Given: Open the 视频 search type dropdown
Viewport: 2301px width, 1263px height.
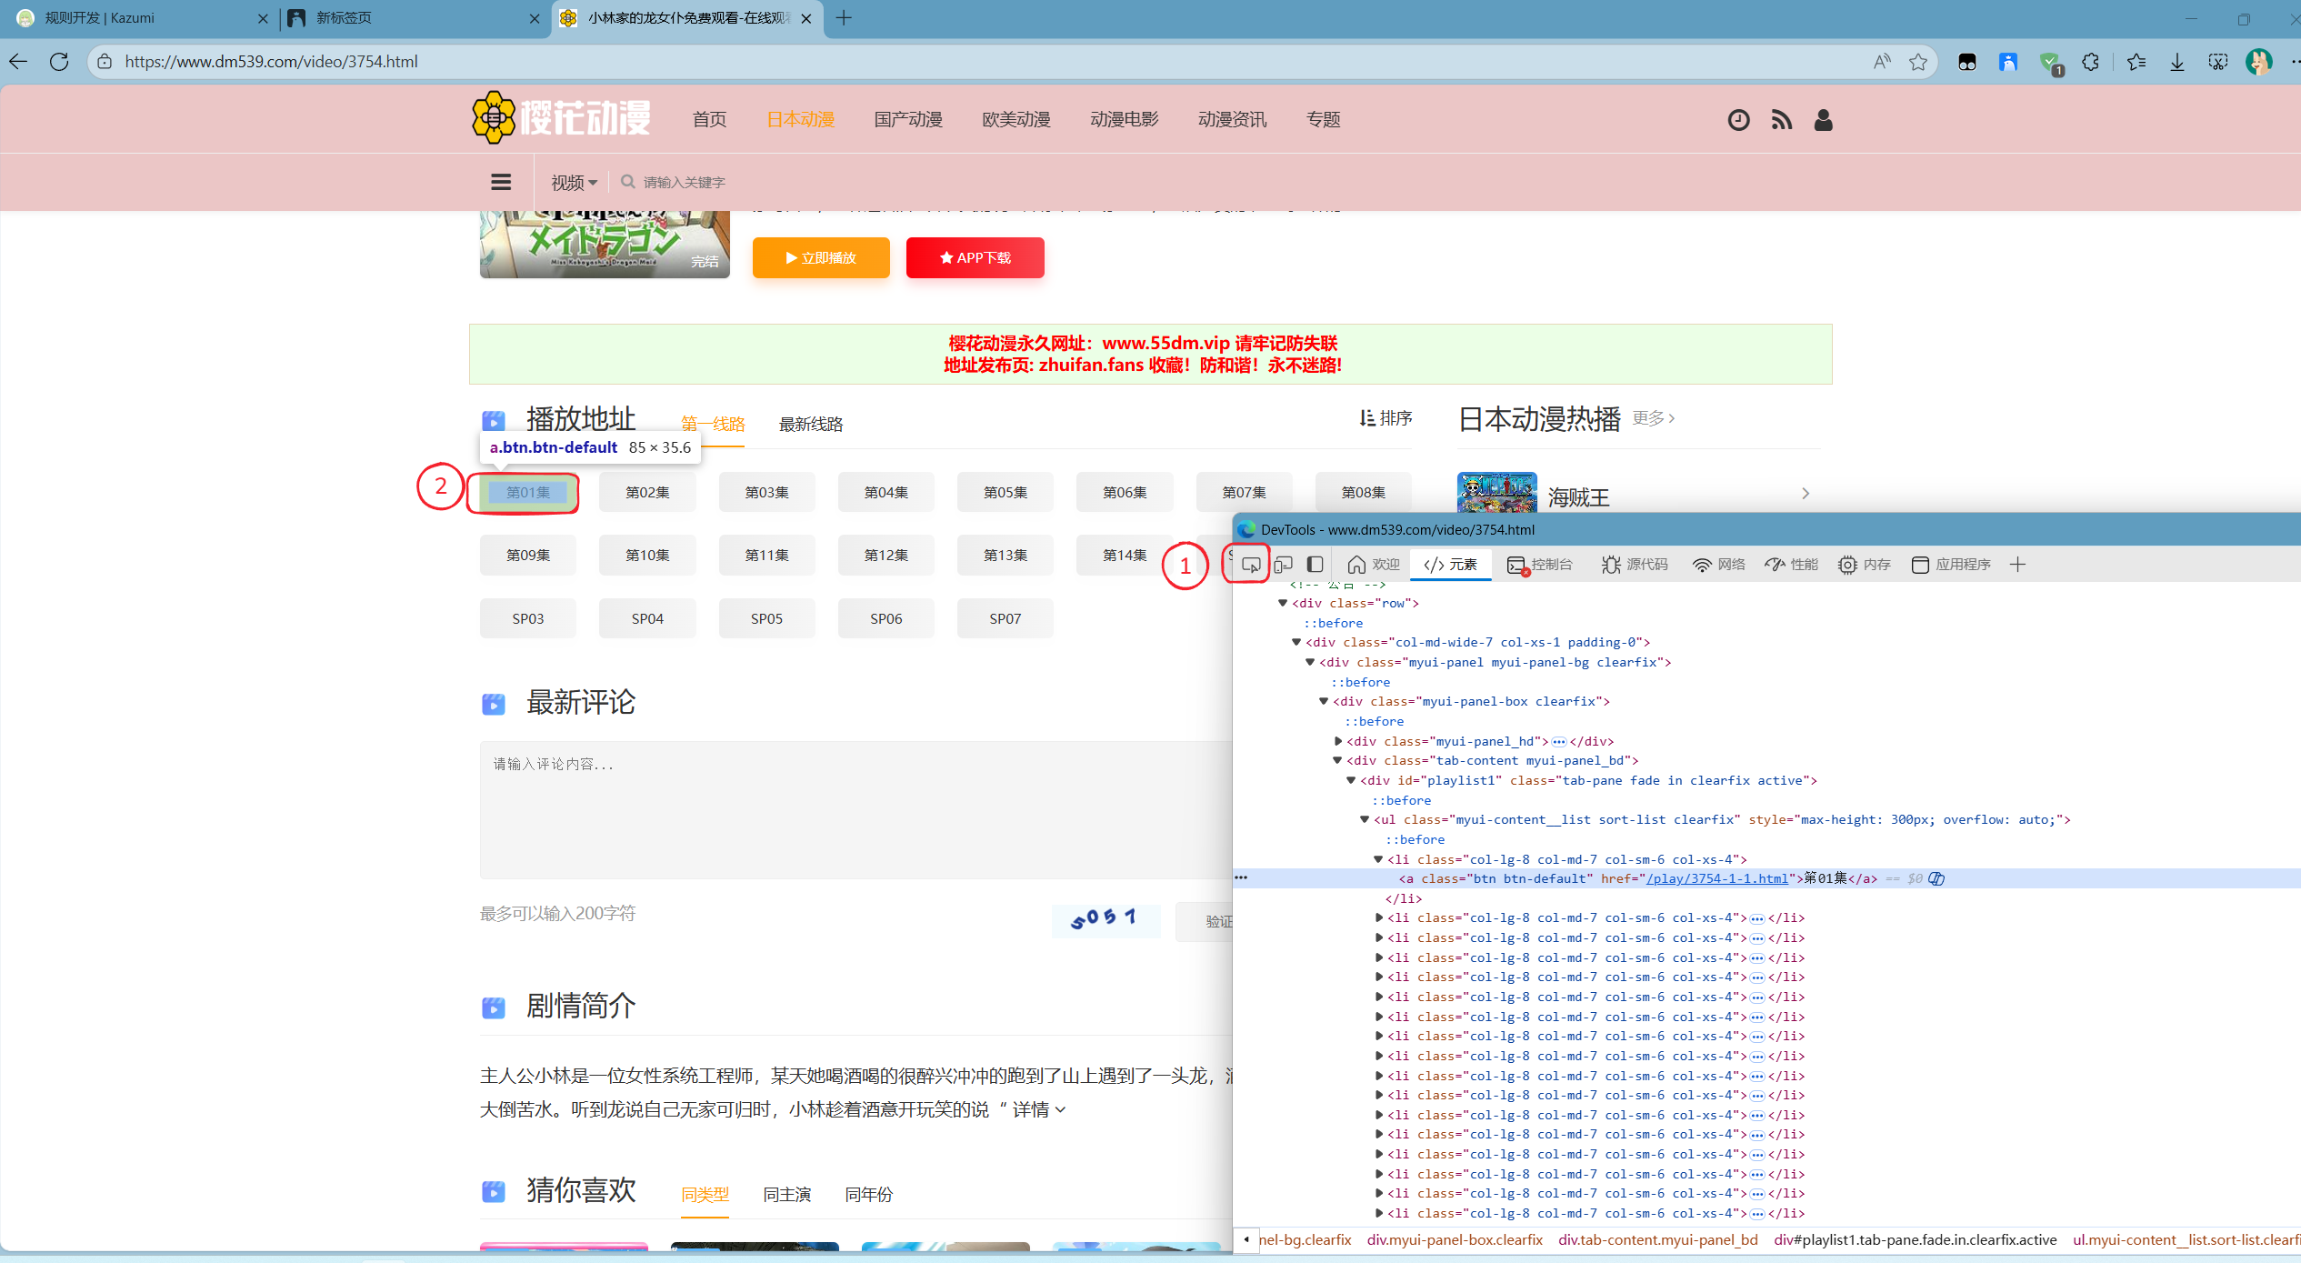Looking at the screenshot, I should pos(574,183).
